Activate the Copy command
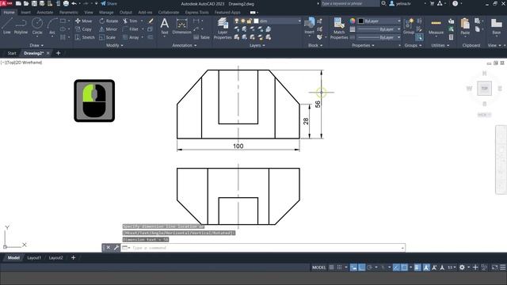The width and height of the screenshot is (507, 285). [83, 29]
